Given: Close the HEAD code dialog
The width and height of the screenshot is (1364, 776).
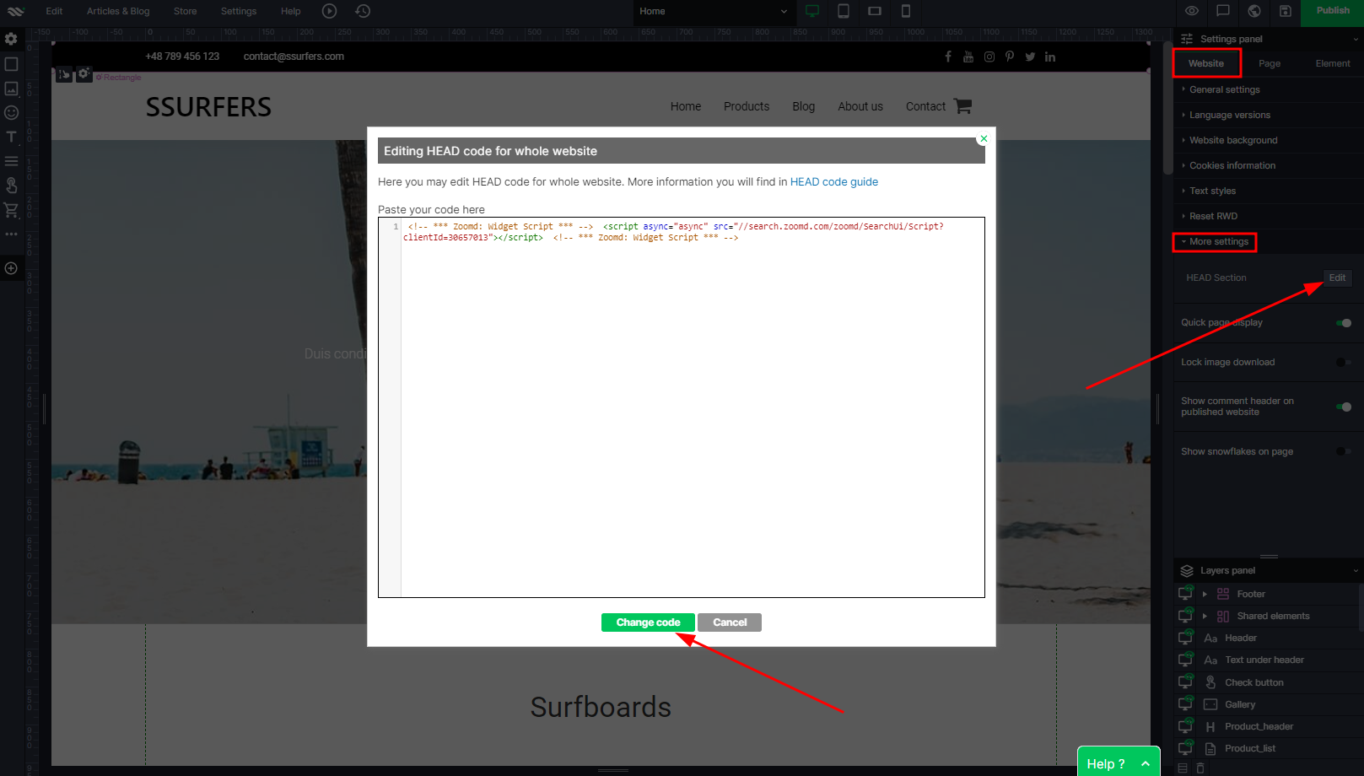Looking at the screenshot, I should (x=984, y=138).
